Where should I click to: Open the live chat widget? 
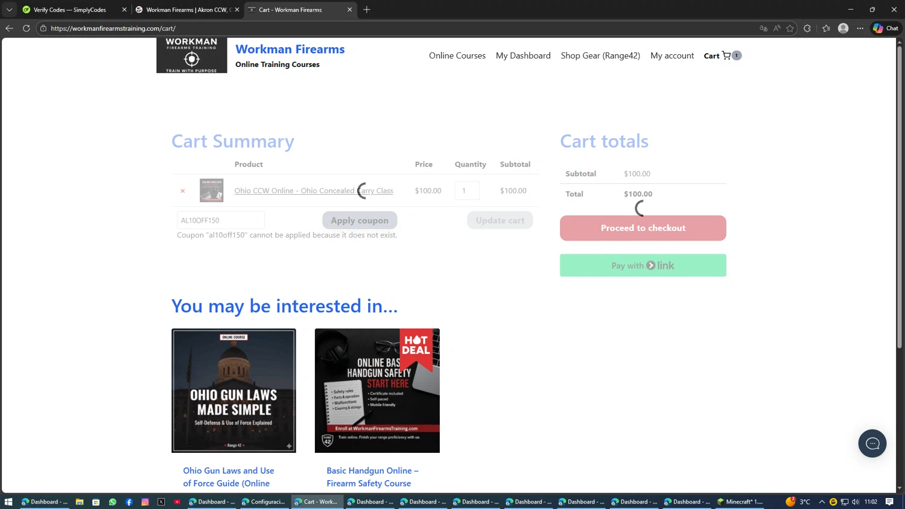point(872,443)
